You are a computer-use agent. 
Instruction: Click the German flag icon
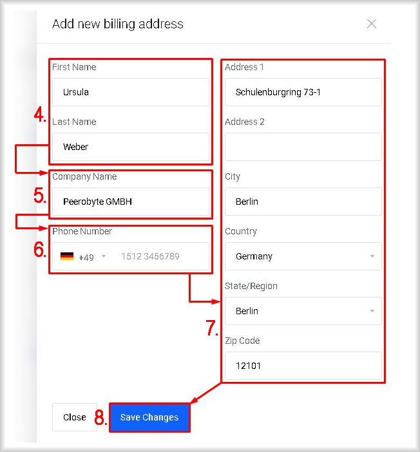click(67, 256)
